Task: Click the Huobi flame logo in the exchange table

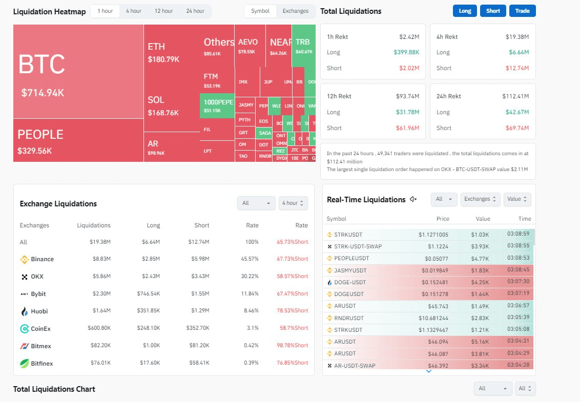Action: coord(25,311)
